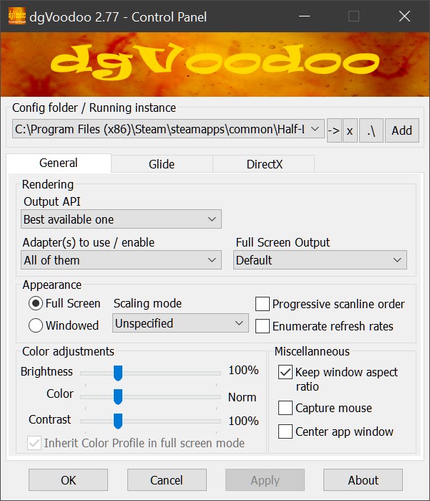Choose the Windowed appearance option
The height and width of the screenshot is (501, 430).
[x=36, y=325]
